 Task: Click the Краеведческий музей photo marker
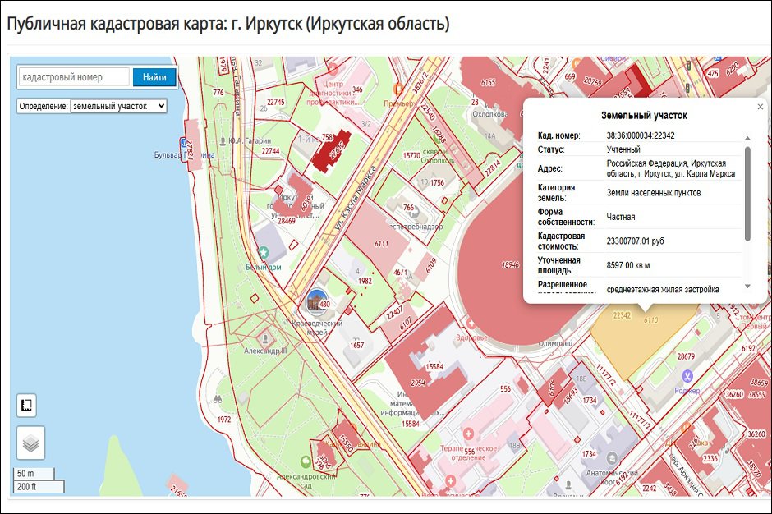pos(317,301)
